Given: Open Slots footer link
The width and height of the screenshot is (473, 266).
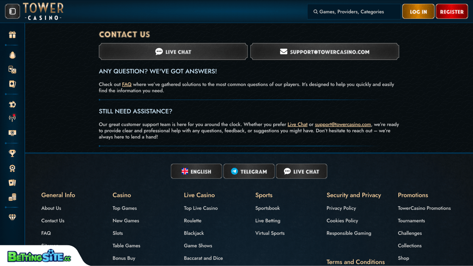Looking at the screenshot, I should [x=118, y=233].
